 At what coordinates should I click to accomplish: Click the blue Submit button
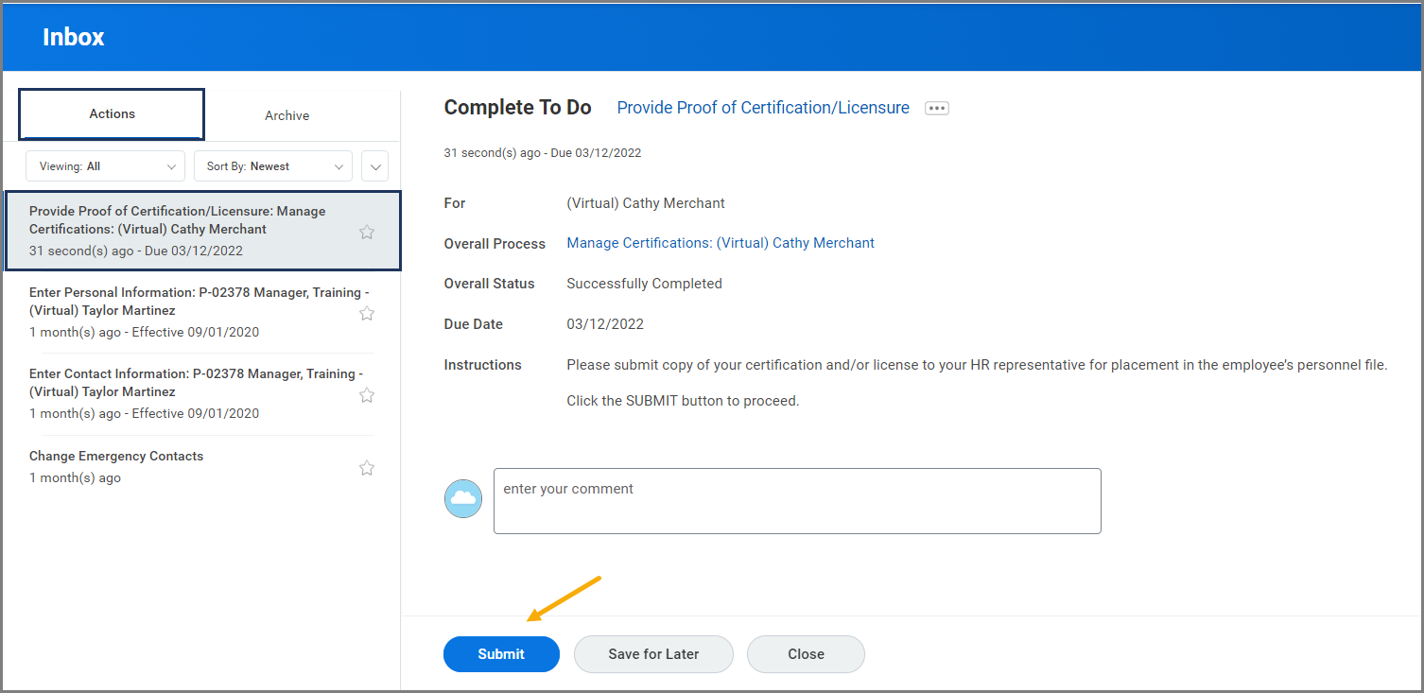point(501,654)
